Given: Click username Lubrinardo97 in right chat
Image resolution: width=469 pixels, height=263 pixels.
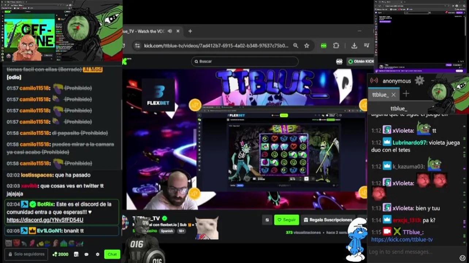Looking at the screenshot, I should (409, 143).
